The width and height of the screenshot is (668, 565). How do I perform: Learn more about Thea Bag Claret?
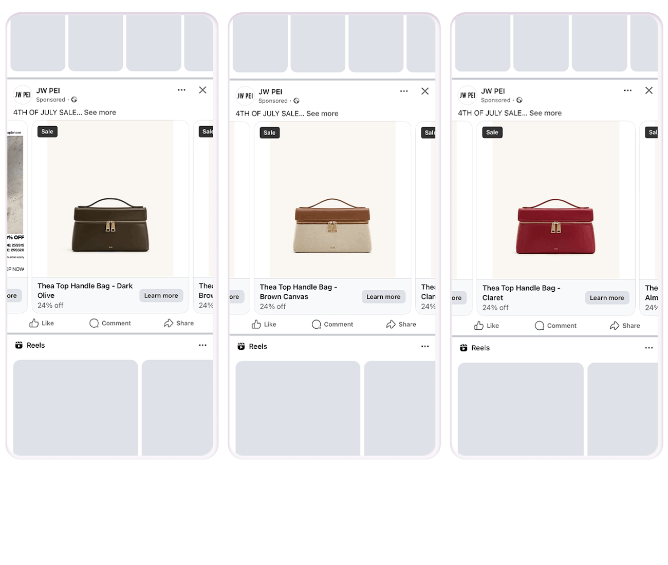point(607,298)
